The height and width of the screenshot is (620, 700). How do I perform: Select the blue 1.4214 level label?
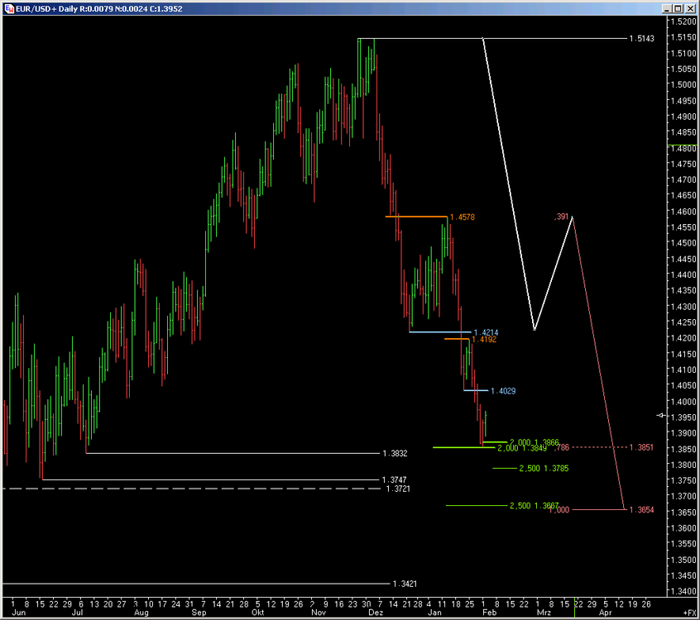tap(486, 333)
